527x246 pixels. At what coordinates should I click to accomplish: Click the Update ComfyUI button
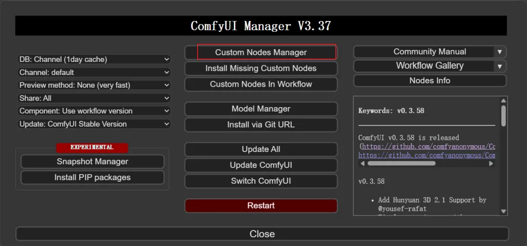click(261, 165)
